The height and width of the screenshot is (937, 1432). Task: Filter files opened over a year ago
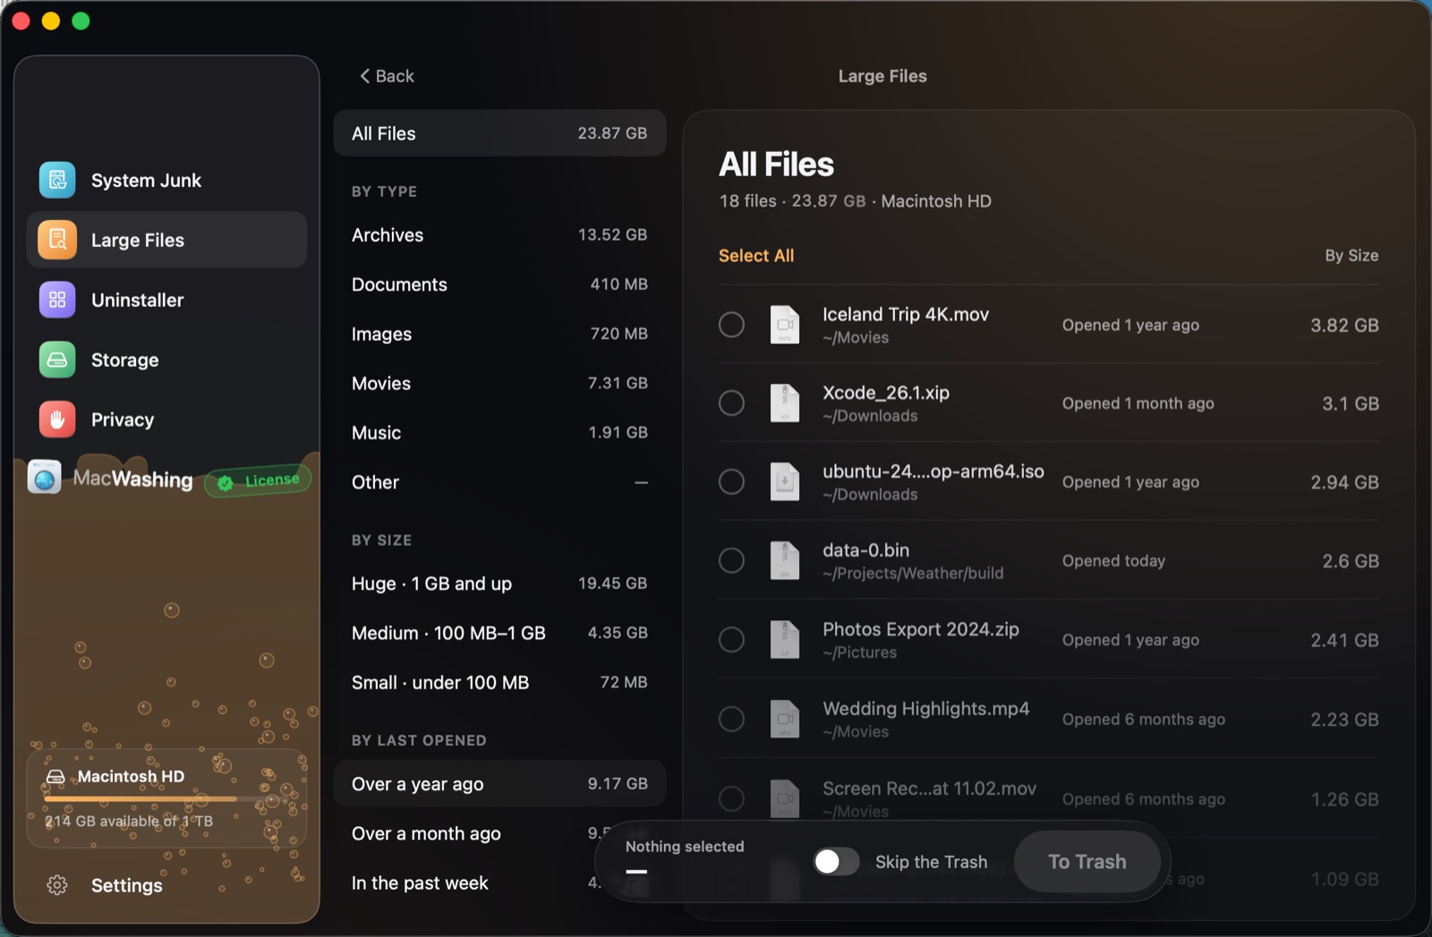(x=499, y=784)
